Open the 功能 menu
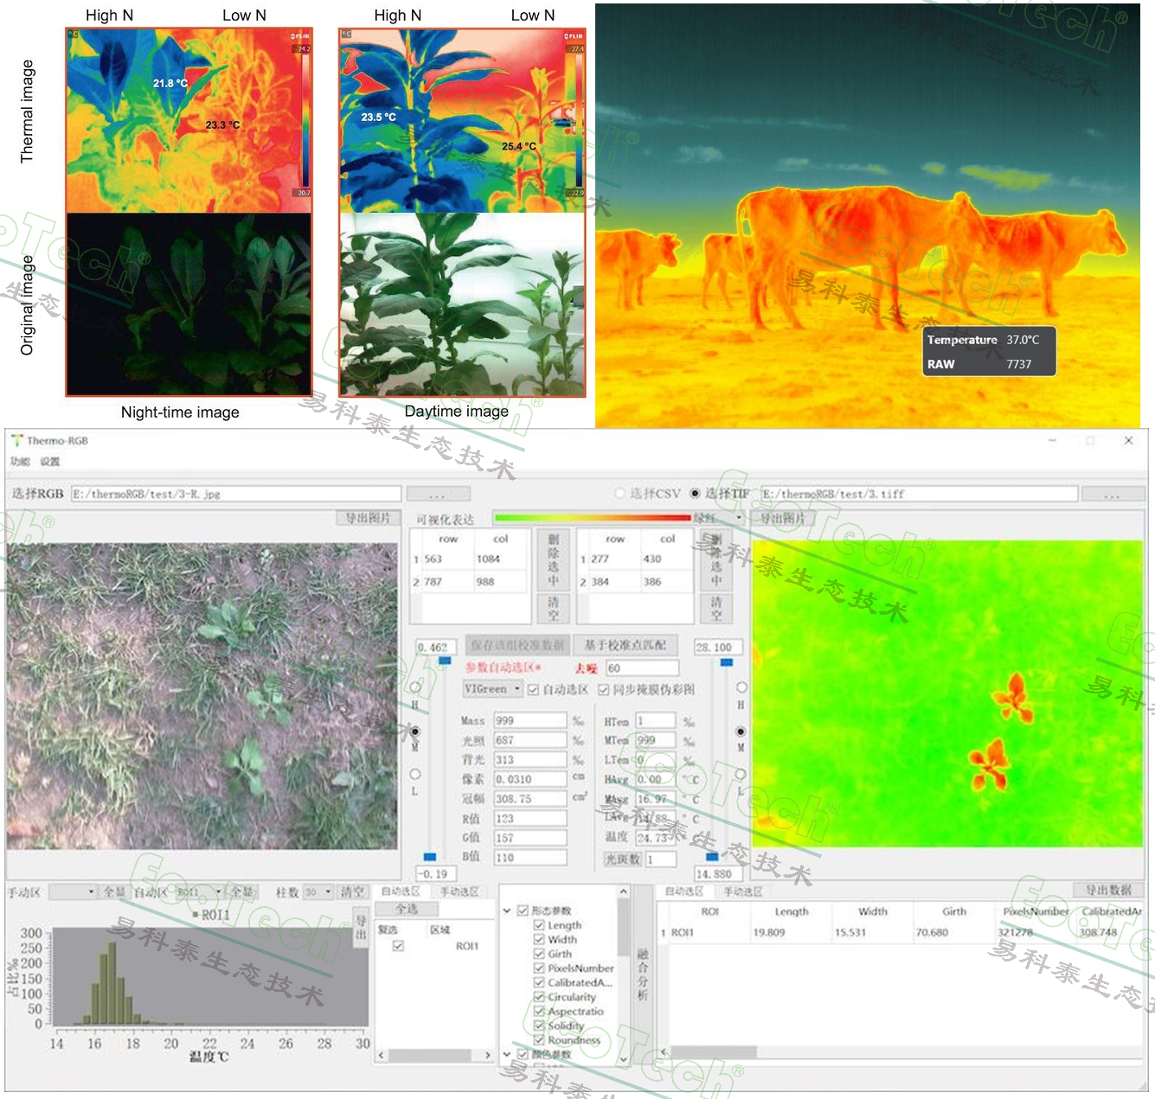 pos(20,462)
